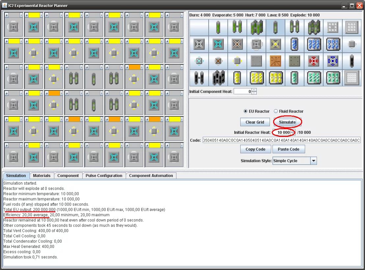Select the basic heat exchanger in the palette
This screenshot has width=365, height=270.
(x=352, y=44)
